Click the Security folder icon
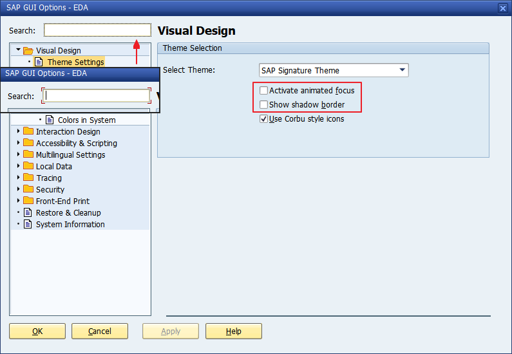Viewport: 512px width, 354px height. (x=28, y=189)
